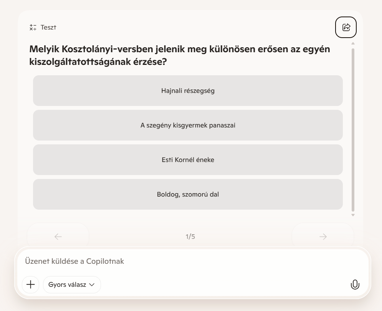Choose answer A szegény kisgyermek panaszai
This screenshot has height=311, width=382.
coord(188,125)
